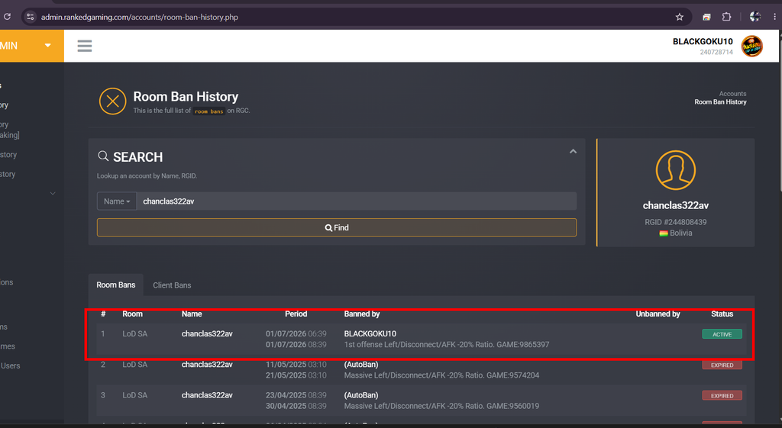The height and width of the screenshot is (428, 782).
Task: Open the browser three-dot menu
Action: coord(774,17)
